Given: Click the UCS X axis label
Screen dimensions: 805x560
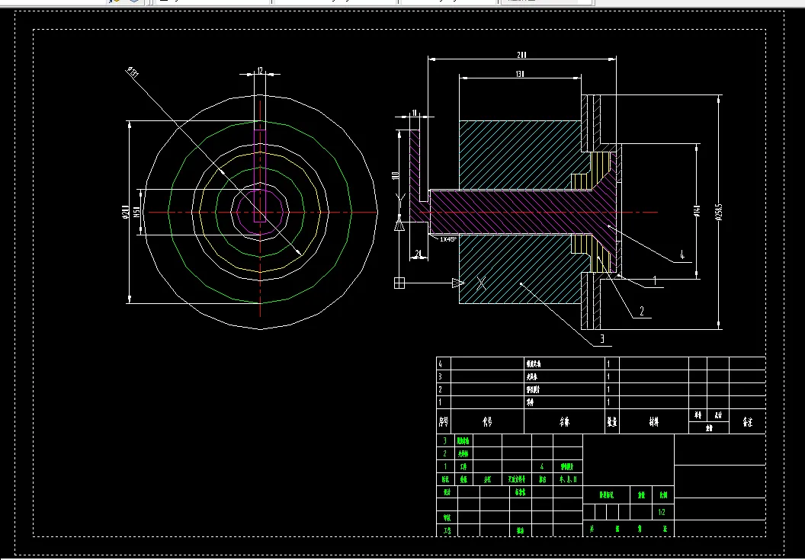Looking at the screenshot, I should 481,283.
